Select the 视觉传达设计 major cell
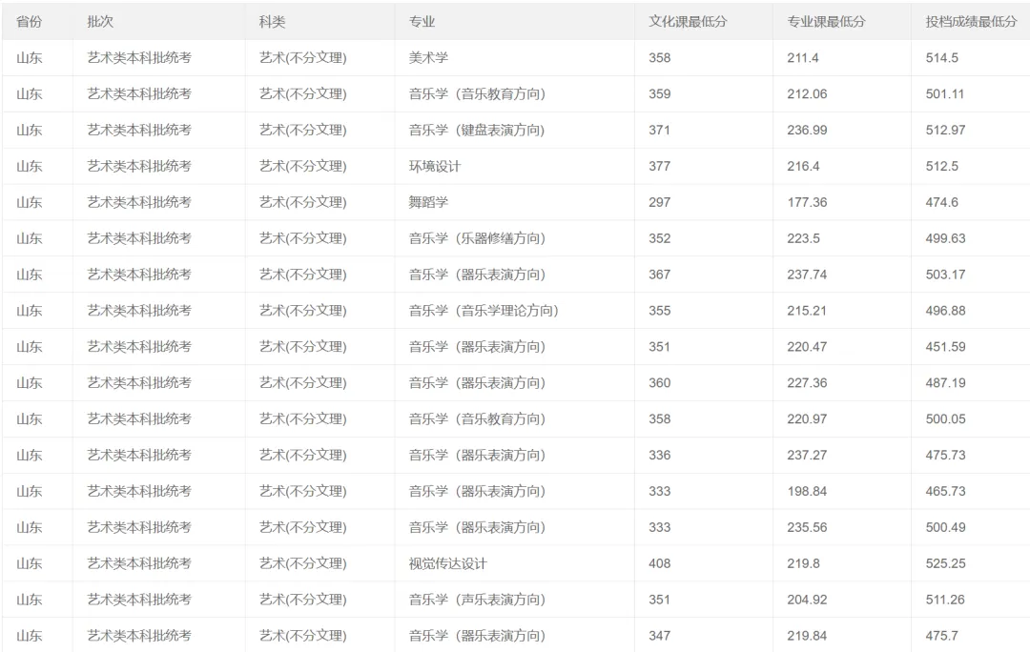This screenshot has height=652, width=1030. [448, 563]
